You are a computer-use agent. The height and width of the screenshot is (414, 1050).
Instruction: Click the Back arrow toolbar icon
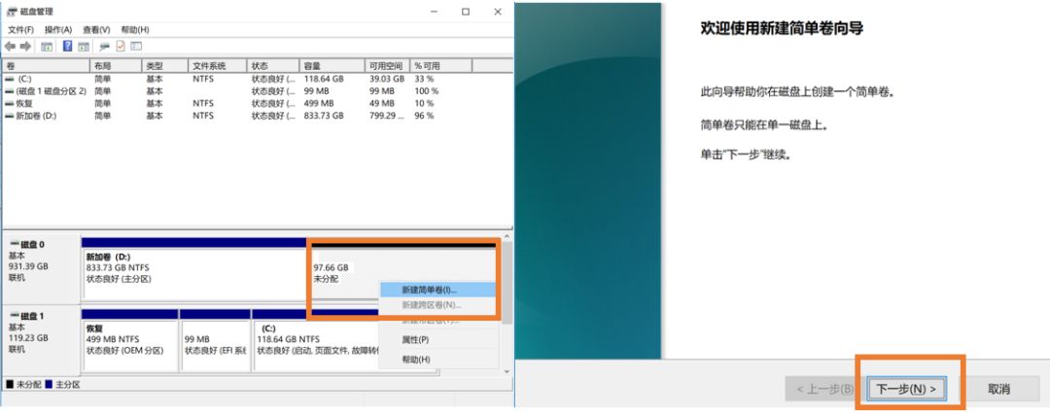click(10, 47)
